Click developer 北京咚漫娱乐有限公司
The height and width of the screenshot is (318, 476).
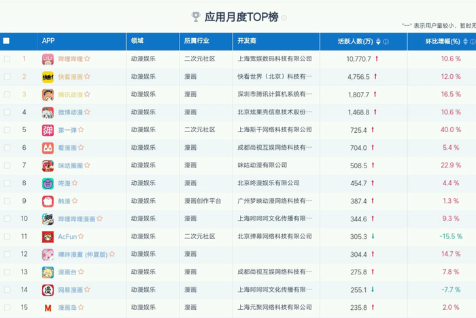(269, 183)
